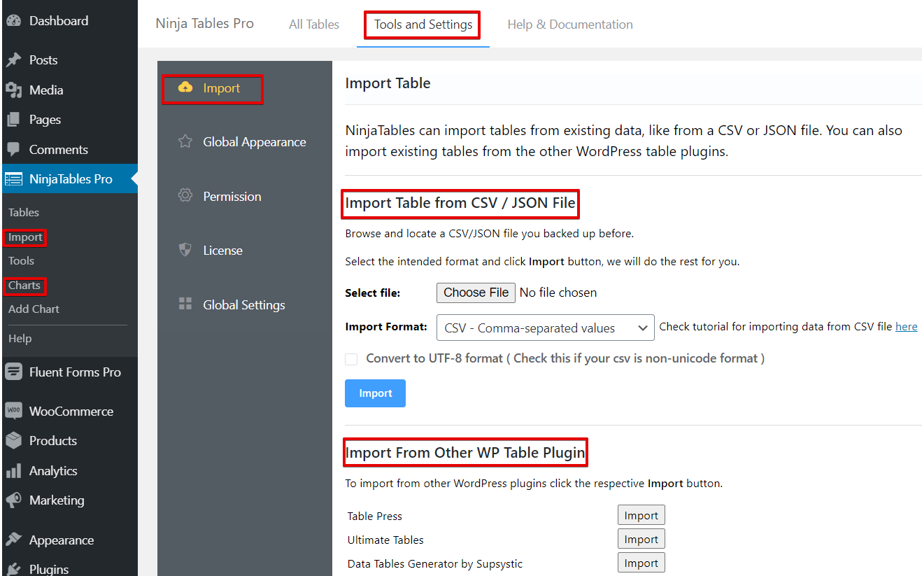The image size is (922, 576).
Task: Select Global Settings in settings sidebar
Action: click(244, 305)
